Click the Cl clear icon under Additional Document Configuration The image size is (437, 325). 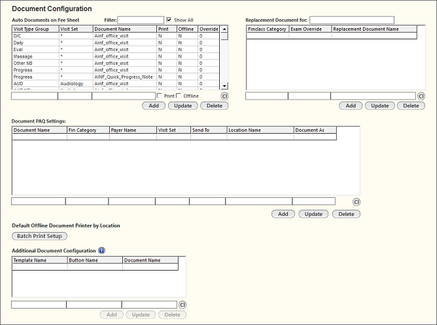[183, 305]
